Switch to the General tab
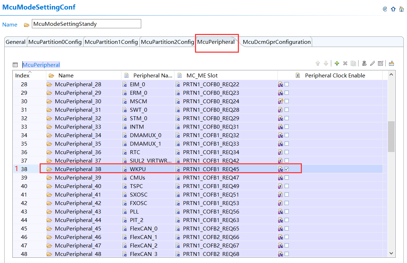 16,42
